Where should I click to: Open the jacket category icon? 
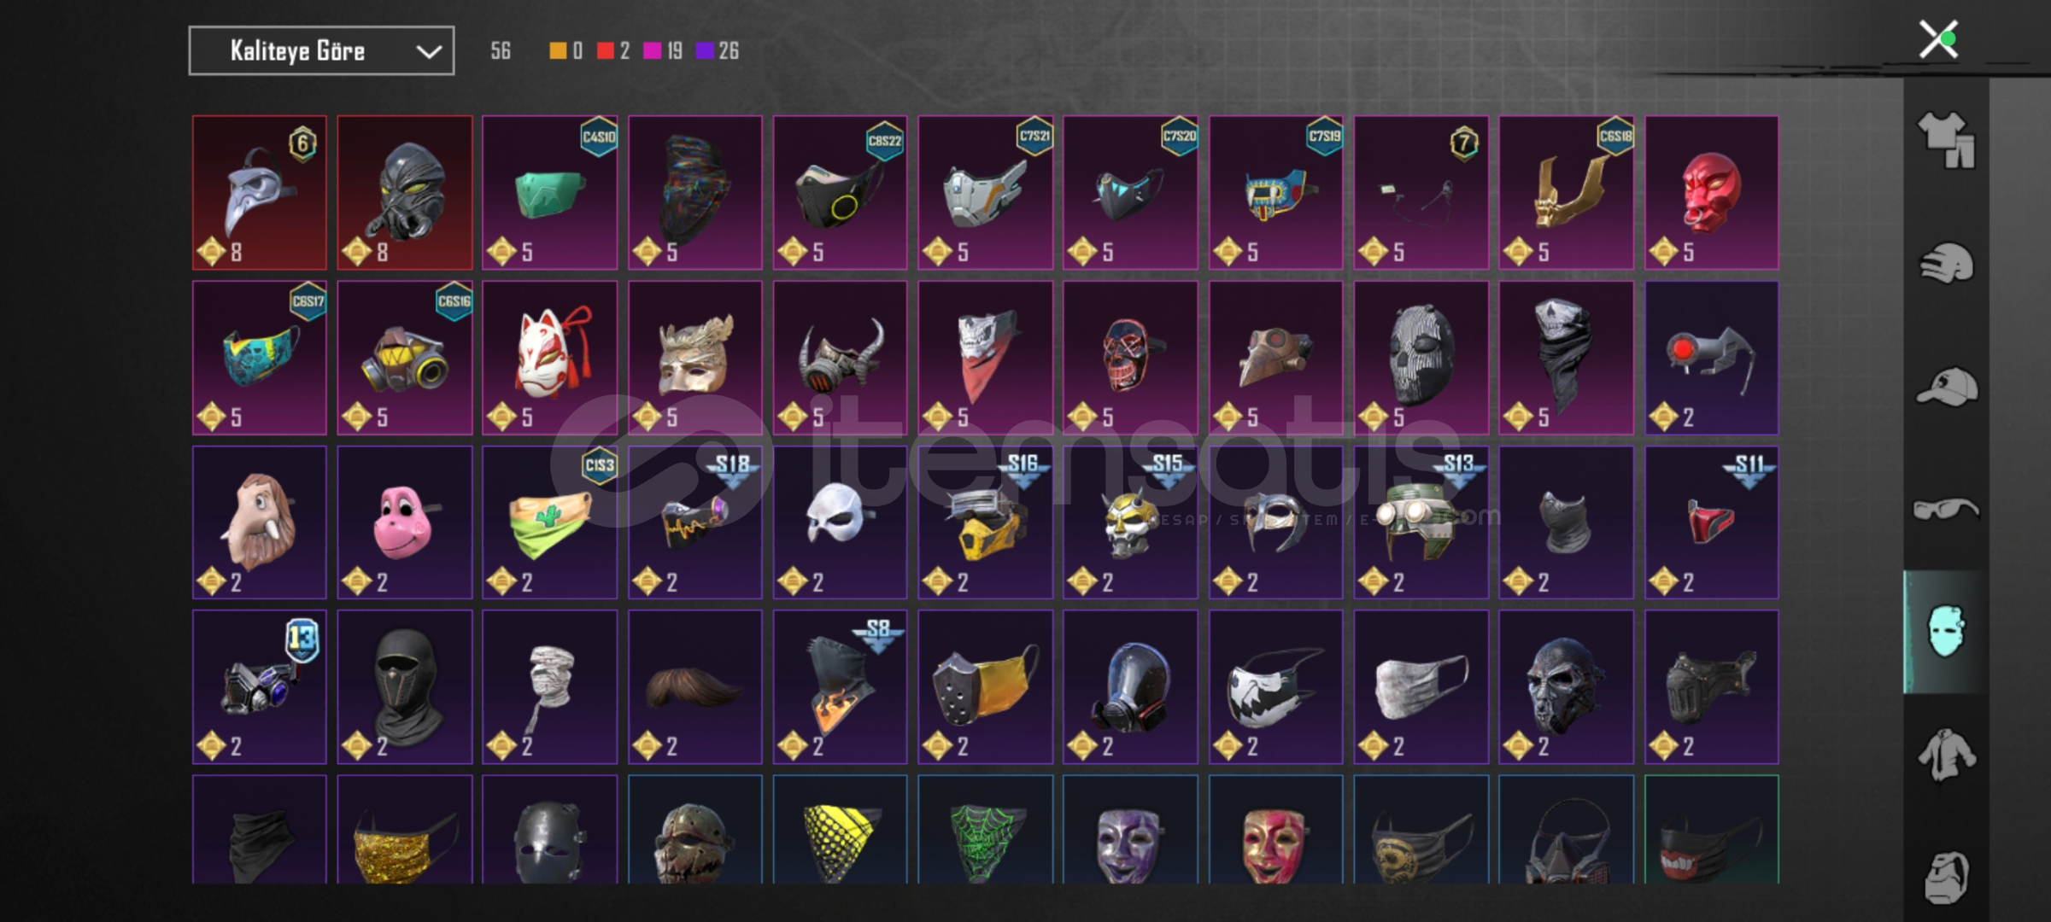pyautogui.click(x=1946, y=755)
